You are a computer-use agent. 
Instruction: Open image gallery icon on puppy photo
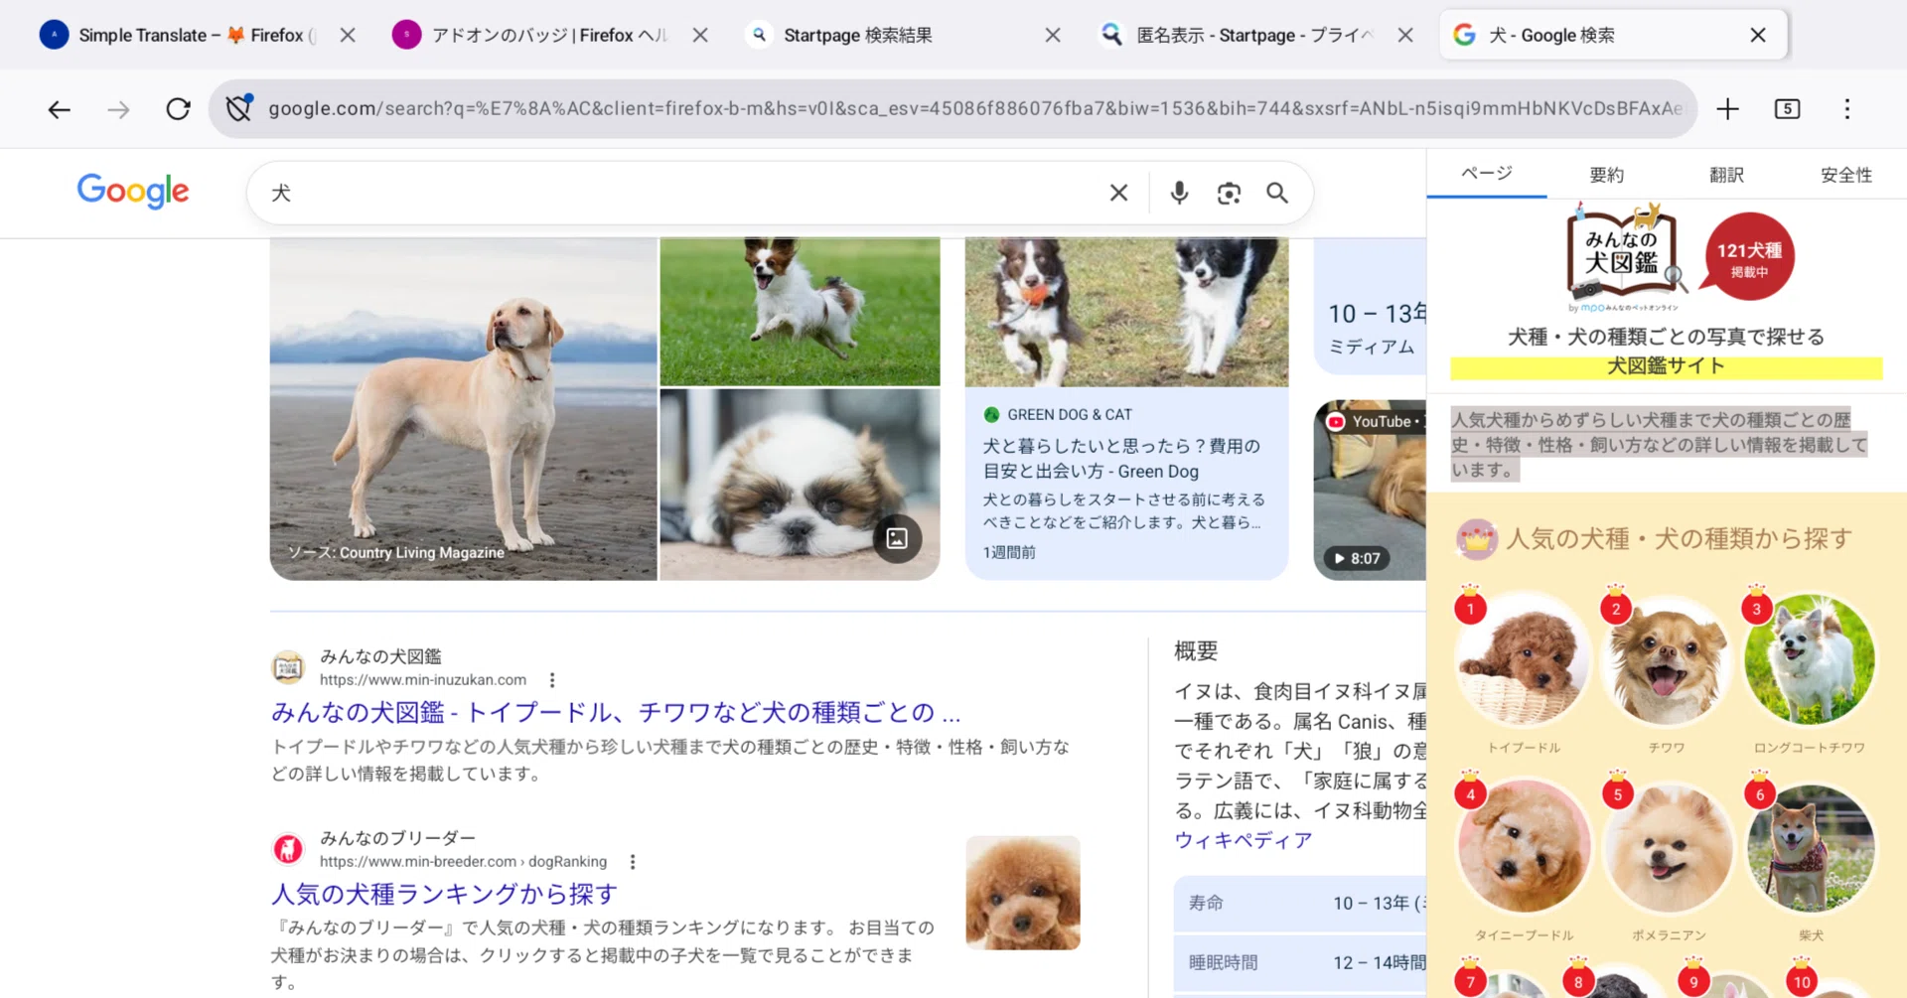[x=897, y=538]
